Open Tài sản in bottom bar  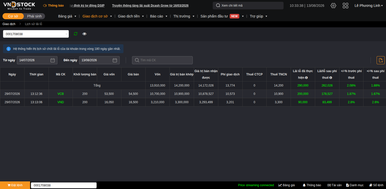coord(334,185)
